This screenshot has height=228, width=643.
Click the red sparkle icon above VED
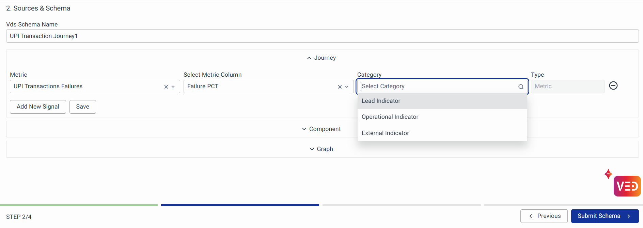[x=608, y=174]
